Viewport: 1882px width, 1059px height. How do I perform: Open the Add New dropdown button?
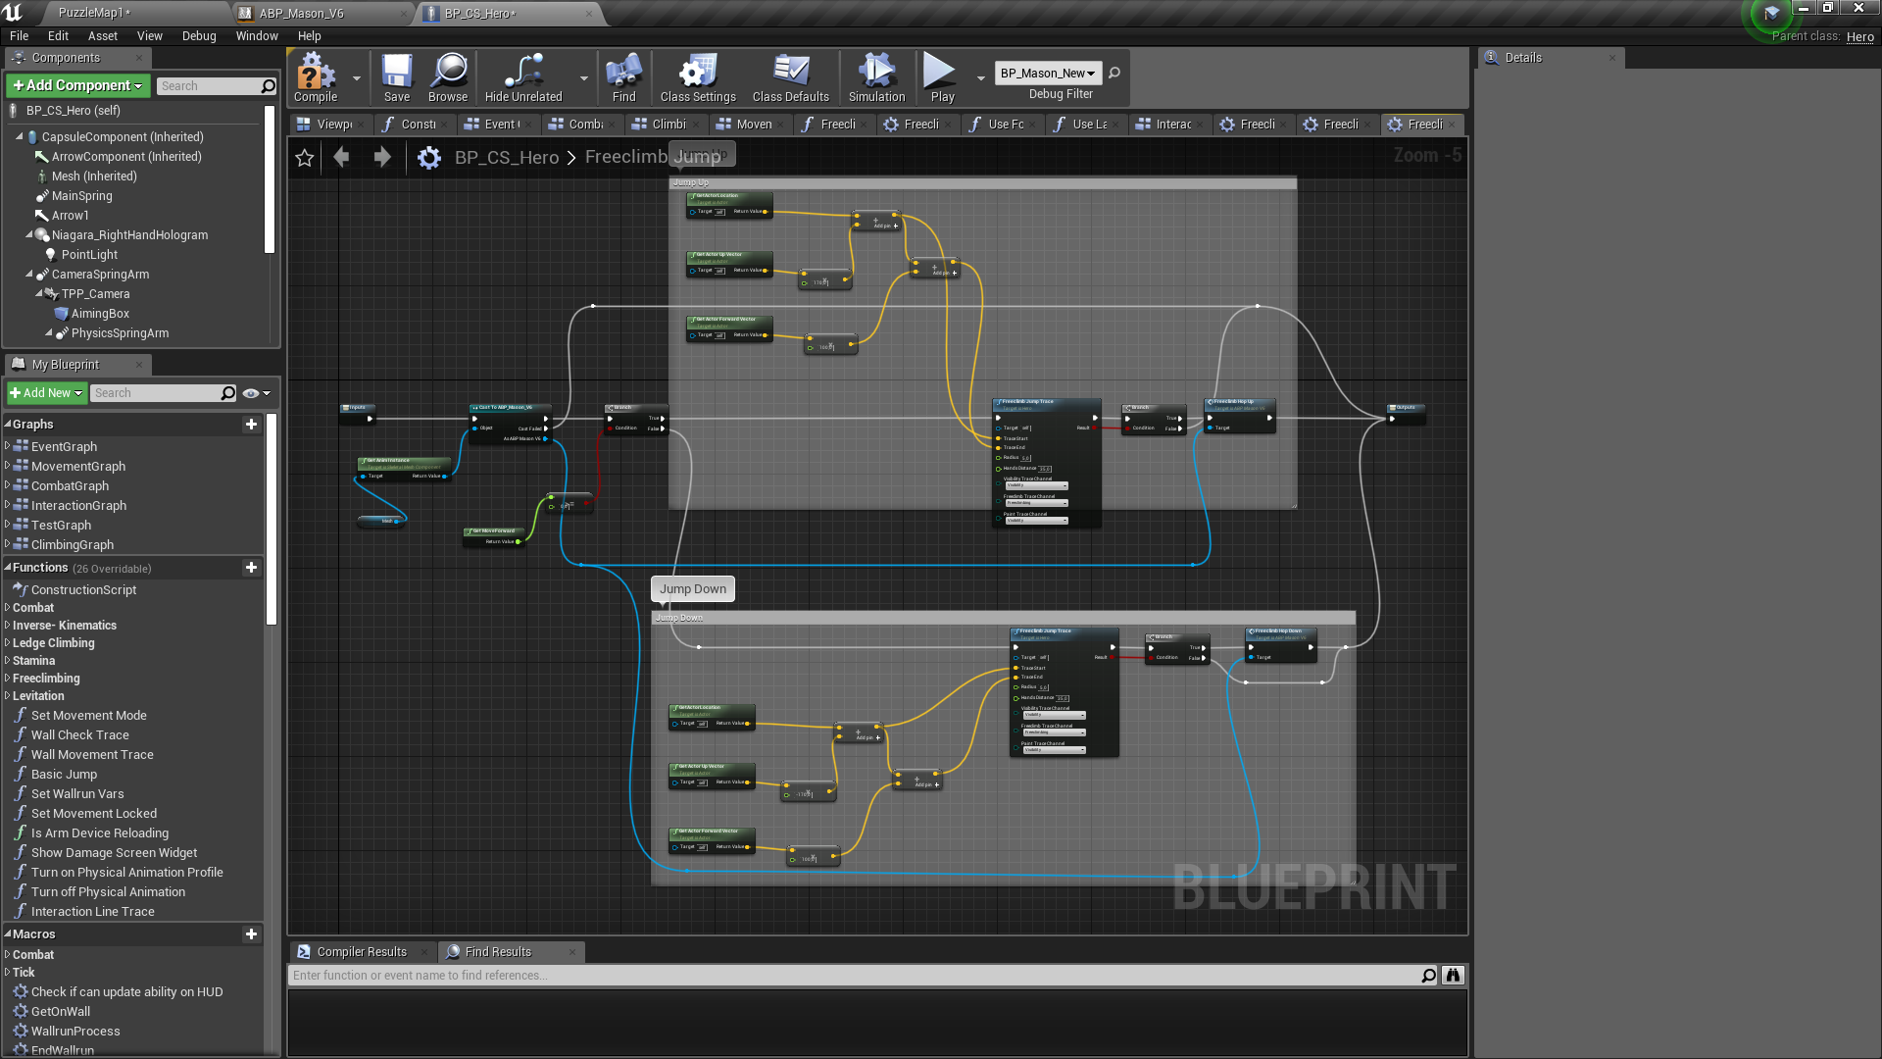click(46, 393)
